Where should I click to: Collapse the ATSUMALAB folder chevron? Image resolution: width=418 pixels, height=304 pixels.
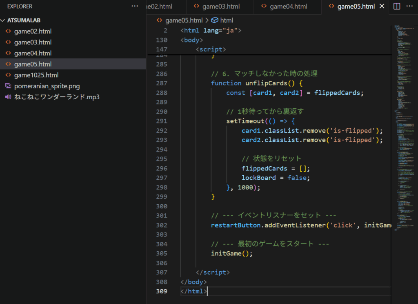(x=3, y=20)
